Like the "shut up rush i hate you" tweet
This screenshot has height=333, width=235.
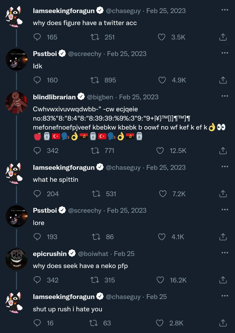tap(160, 323)
